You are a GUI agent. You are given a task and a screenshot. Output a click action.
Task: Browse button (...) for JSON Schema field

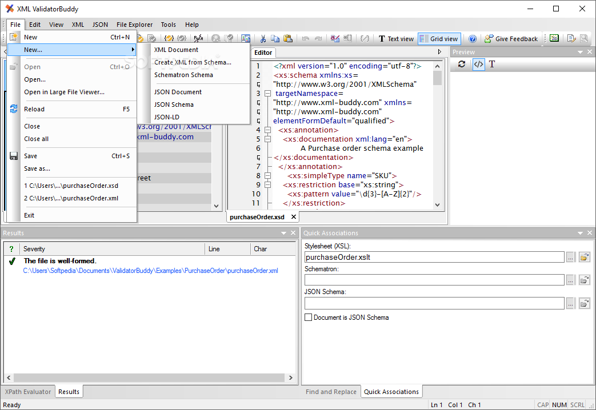pos(570,303)
